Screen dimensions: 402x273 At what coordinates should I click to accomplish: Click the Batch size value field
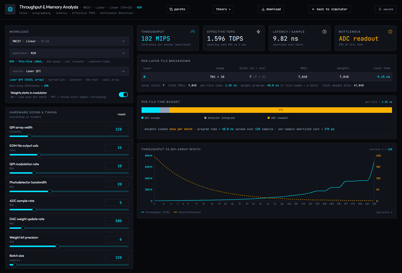[117, 258]
